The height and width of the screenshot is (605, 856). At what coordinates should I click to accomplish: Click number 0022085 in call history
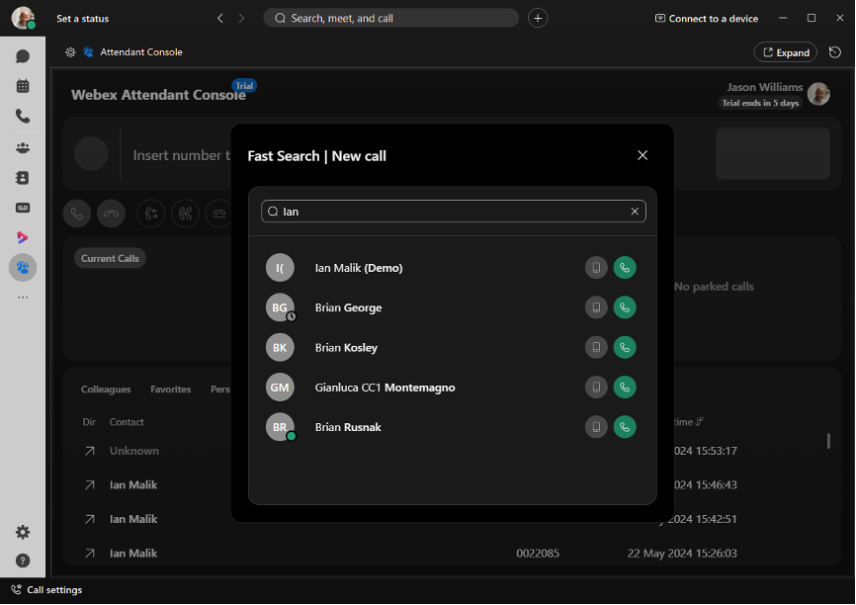(538, 554)
